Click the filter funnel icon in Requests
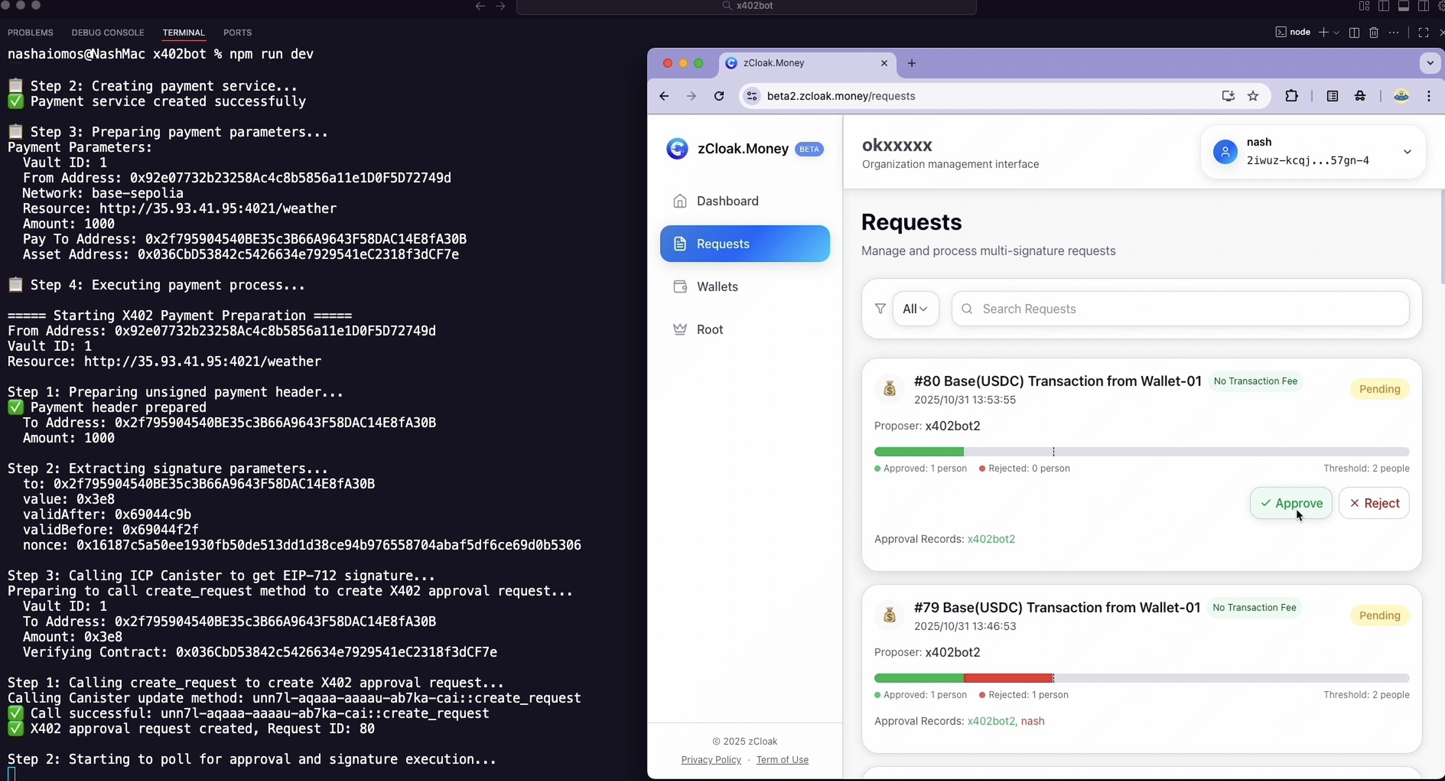Viewport: 1445px width, 781px height. point(880,309)
